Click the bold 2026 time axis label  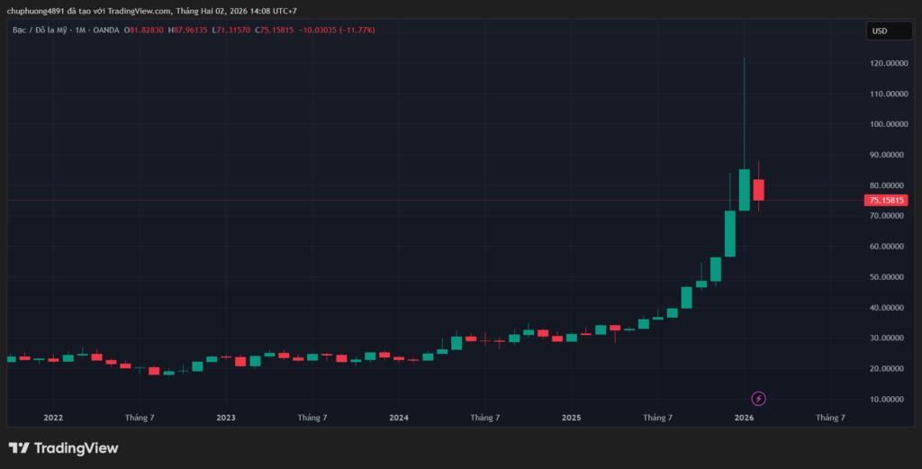coord(745,418)
